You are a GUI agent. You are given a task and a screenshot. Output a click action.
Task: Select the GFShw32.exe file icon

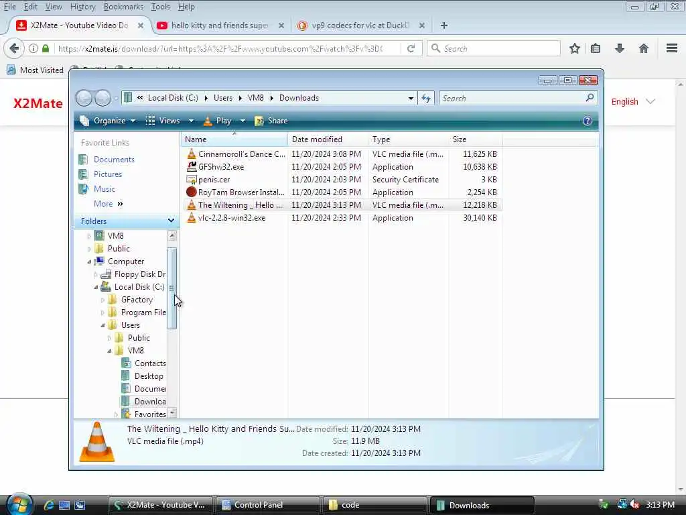click(x=191, y=166)
